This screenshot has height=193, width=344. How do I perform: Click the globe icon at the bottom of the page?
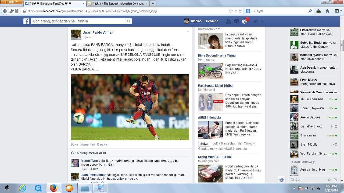tap(281, 180)
